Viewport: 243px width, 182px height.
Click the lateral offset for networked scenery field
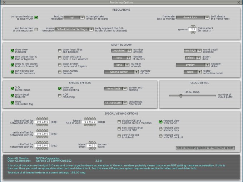42,122
